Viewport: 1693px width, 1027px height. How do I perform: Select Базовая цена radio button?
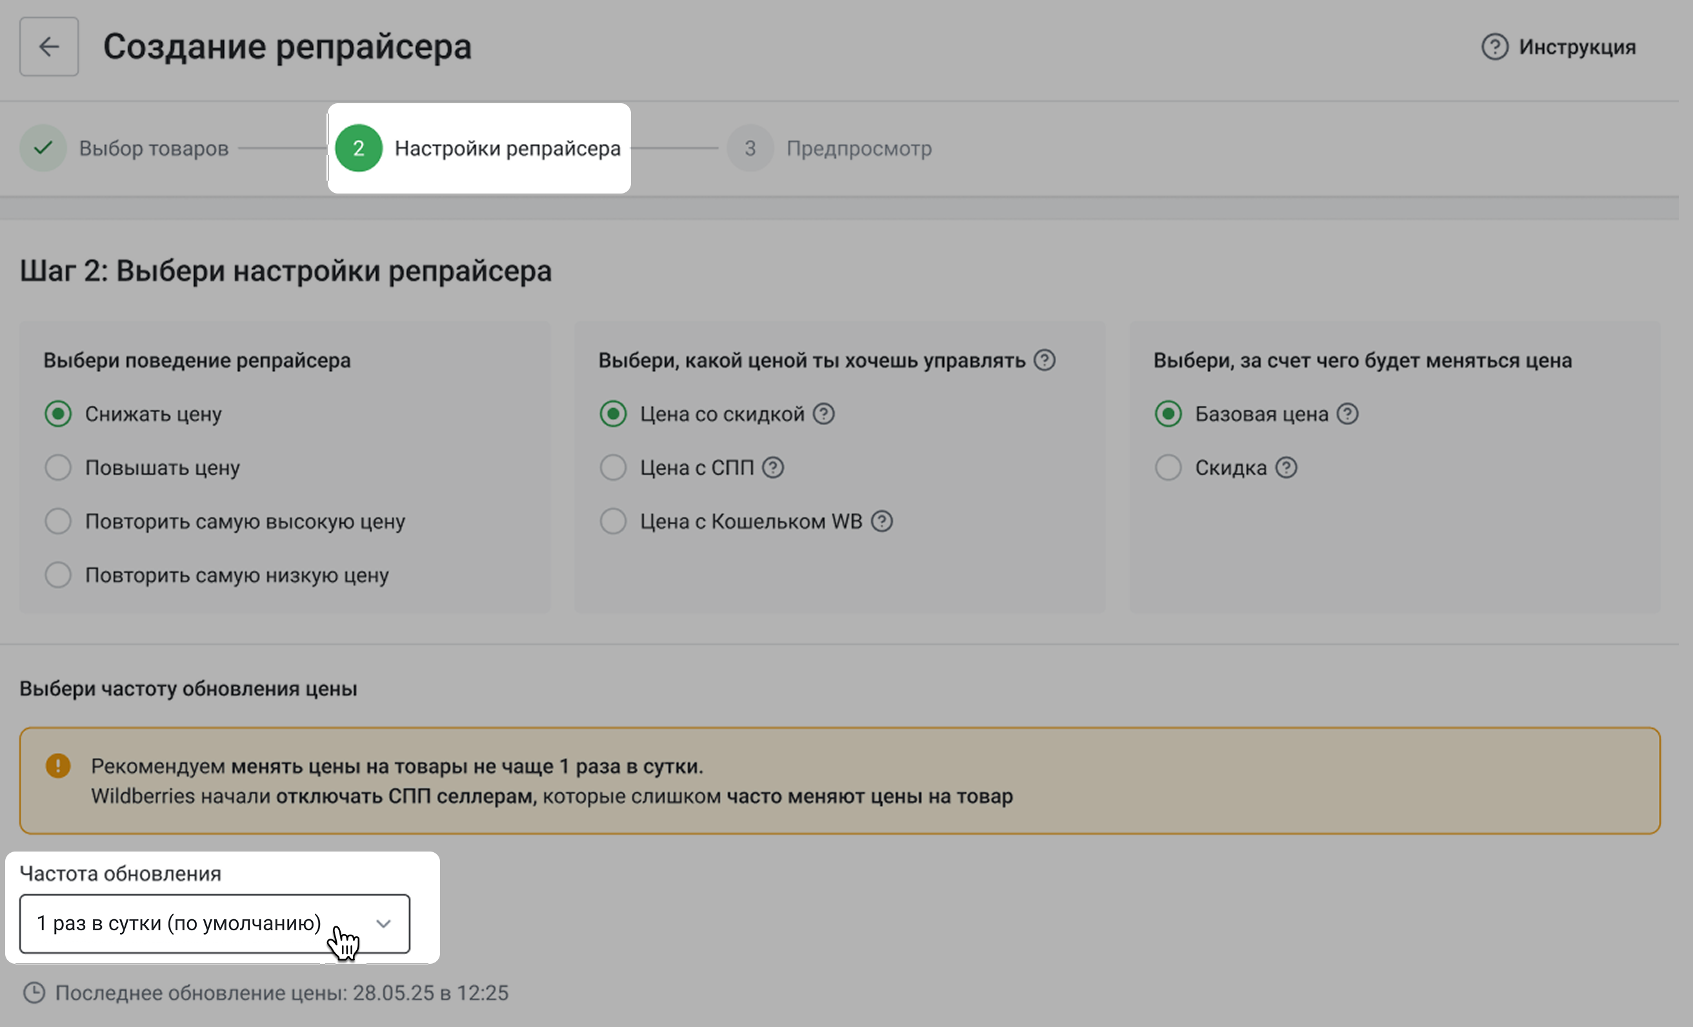click(x=1168, y=414)
